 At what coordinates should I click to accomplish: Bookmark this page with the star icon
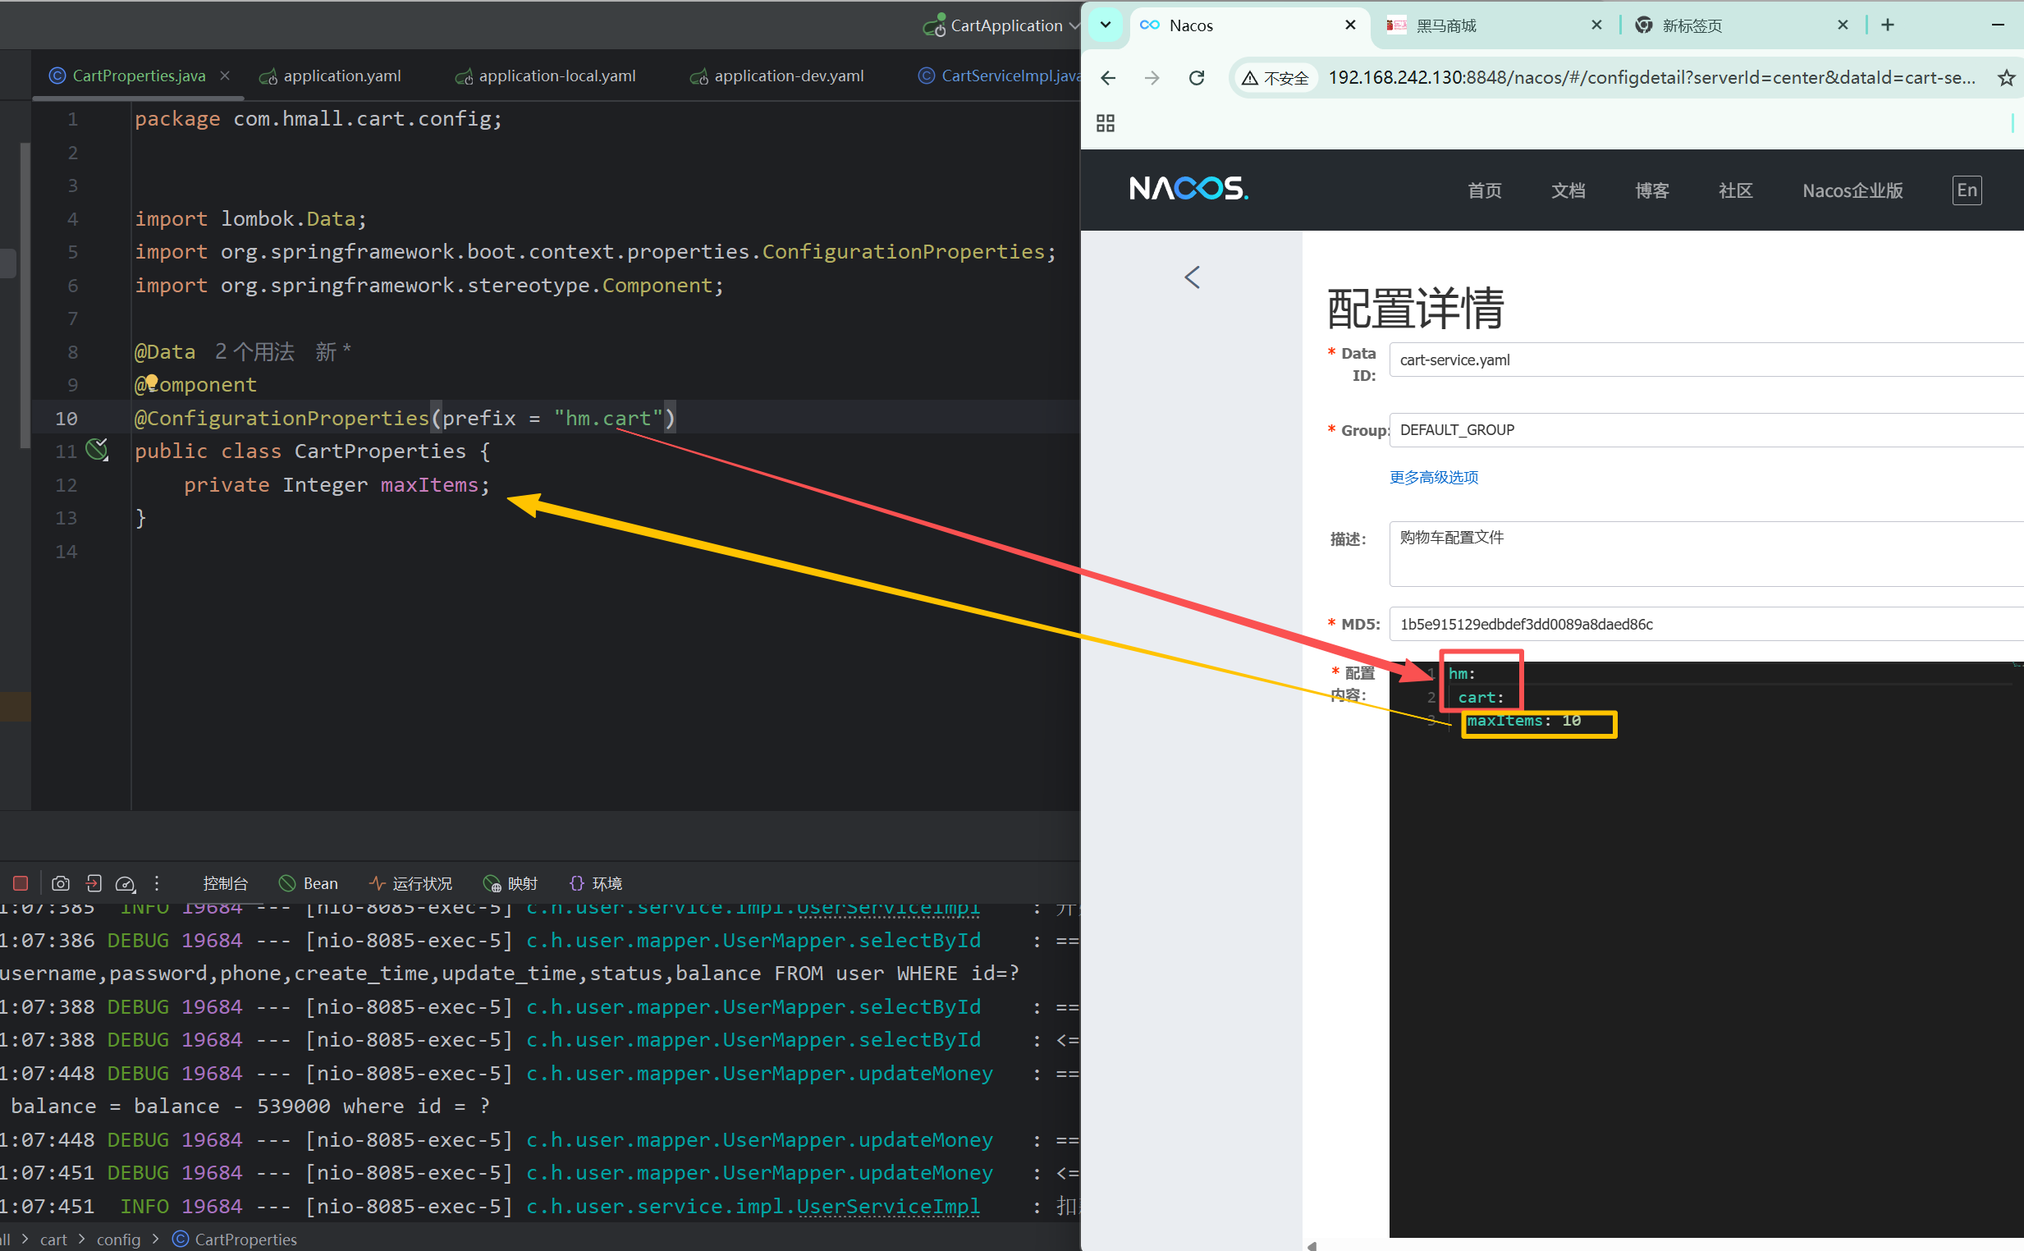click(x=2006, y=78)
